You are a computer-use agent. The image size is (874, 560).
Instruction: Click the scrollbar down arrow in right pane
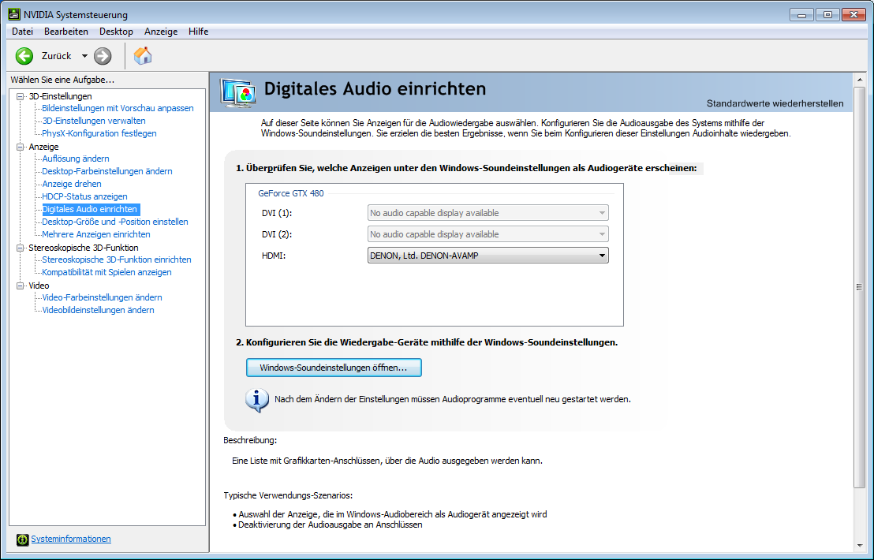[x=859, y=546]
